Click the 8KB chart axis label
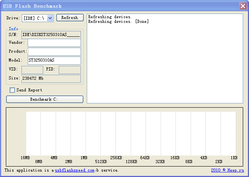This screenshot has height=177, width=249. coord(189,162)
